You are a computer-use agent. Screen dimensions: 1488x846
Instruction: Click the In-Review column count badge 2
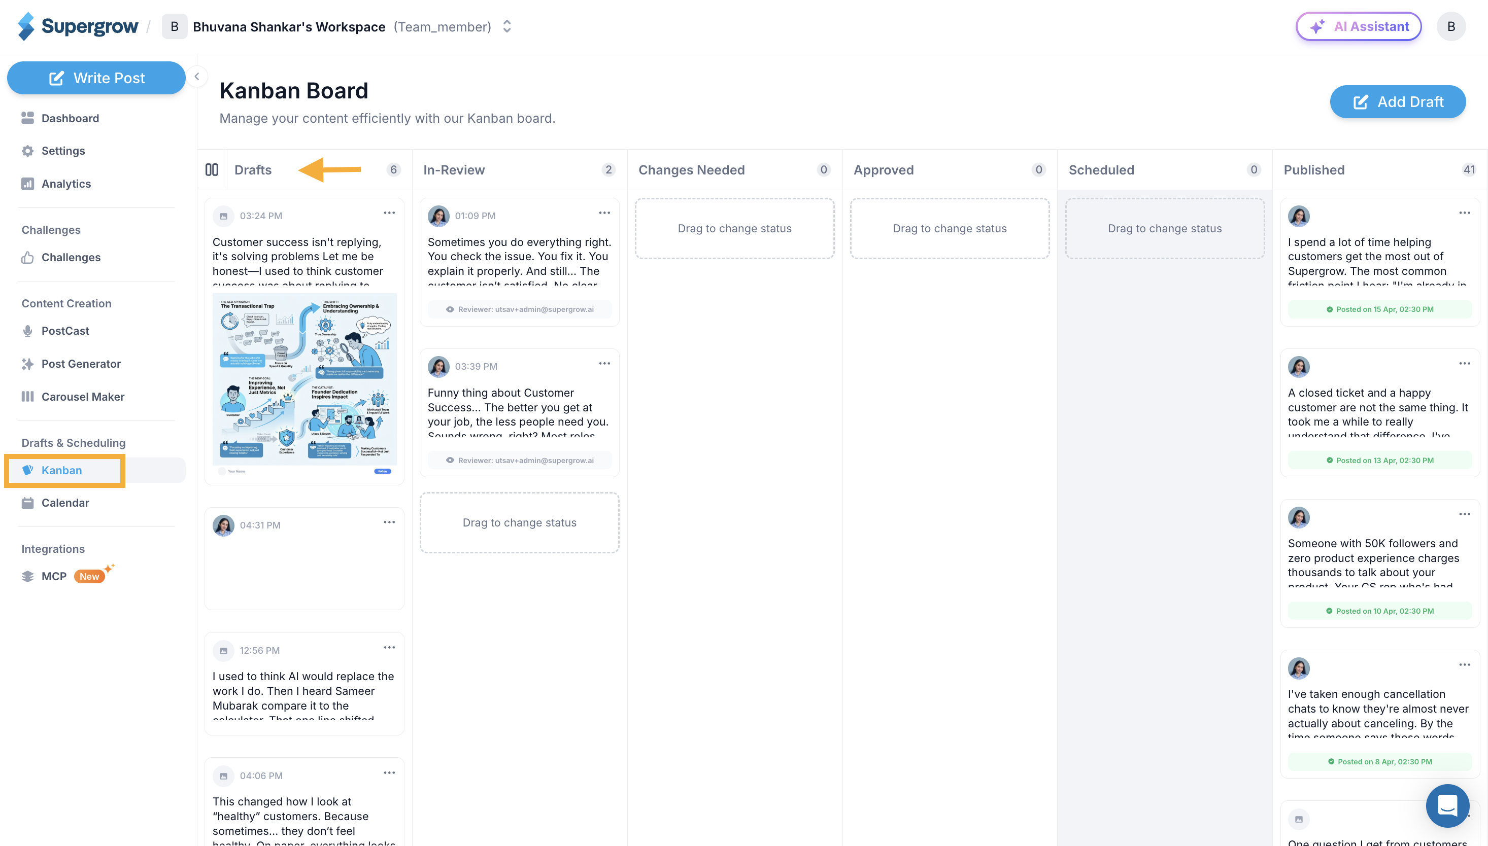point(608,170)
